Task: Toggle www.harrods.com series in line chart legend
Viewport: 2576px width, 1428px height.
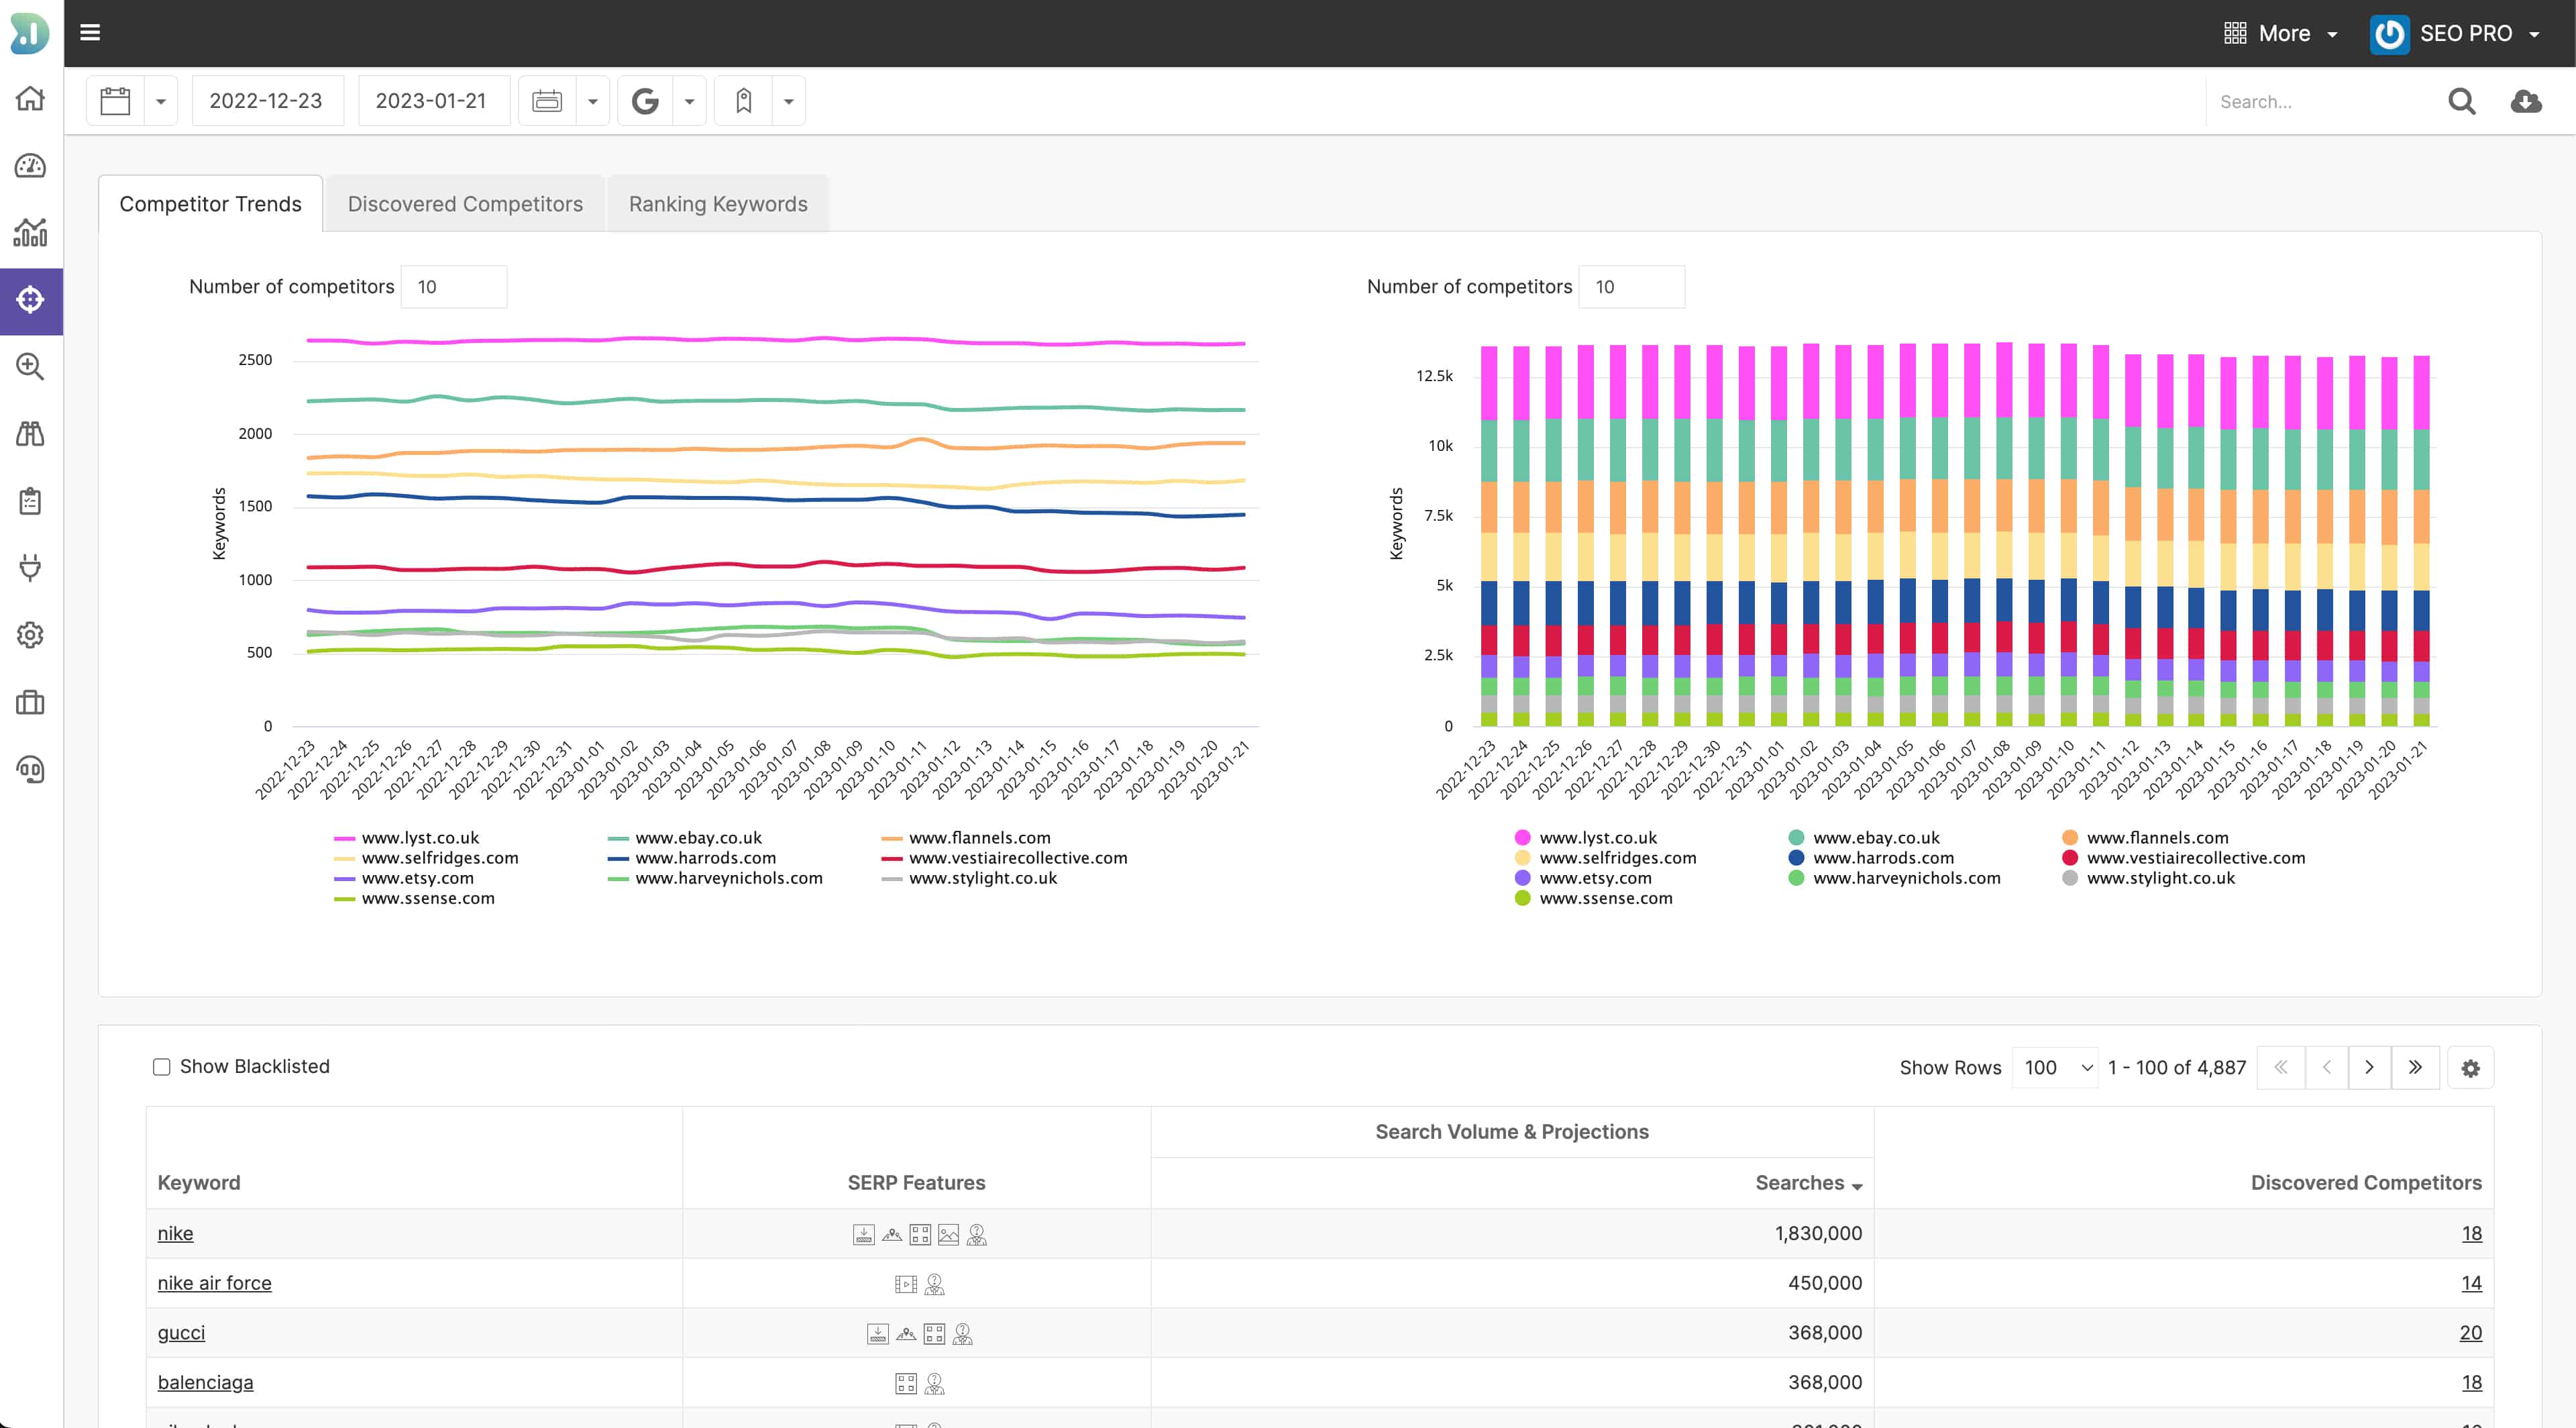Action: click(692, 858)
